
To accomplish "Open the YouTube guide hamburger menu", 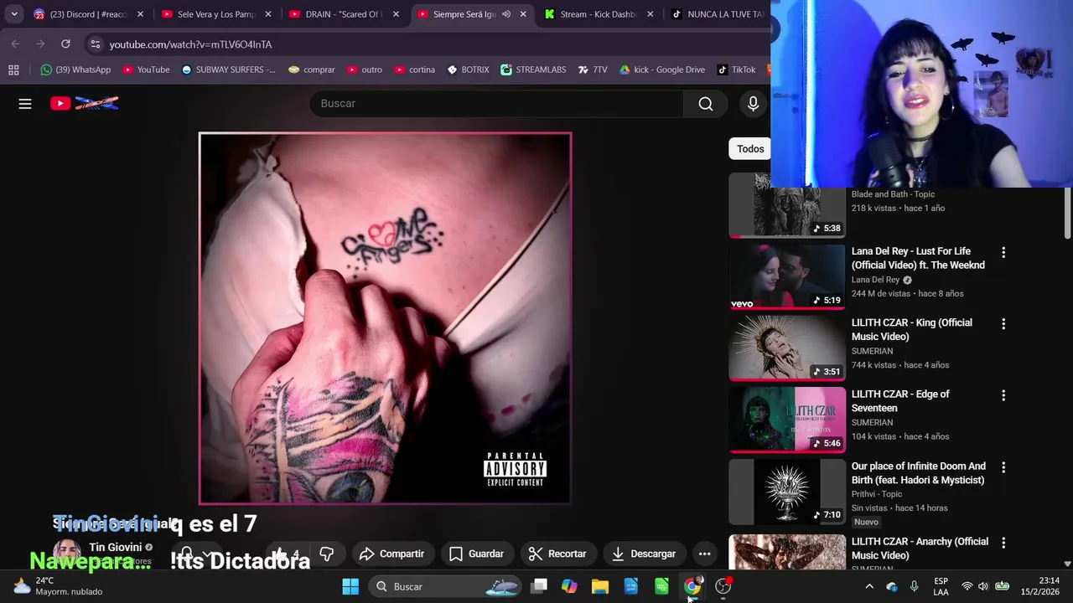I will click(25, 104).
